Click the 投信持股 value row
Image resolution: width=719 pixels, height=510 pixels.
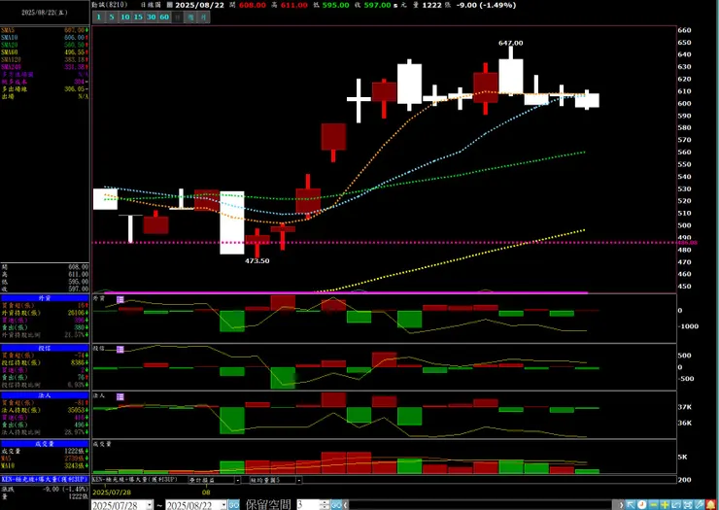(45, 362)
